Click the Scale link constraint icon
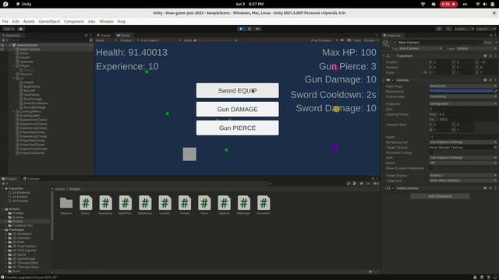Viewport: 499px width, 280px height. coord(425,72)
